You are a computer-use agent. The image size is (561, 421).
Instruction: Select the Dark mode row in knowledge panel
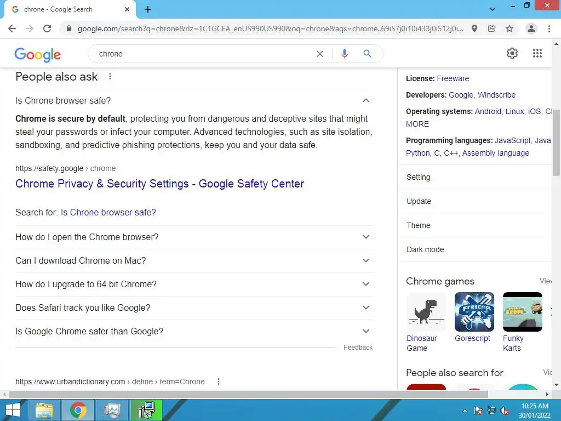475,249
